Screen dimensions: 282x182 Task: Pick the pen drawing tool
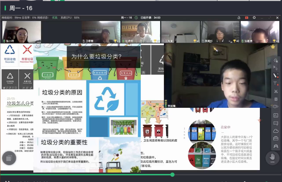(276, 76)
